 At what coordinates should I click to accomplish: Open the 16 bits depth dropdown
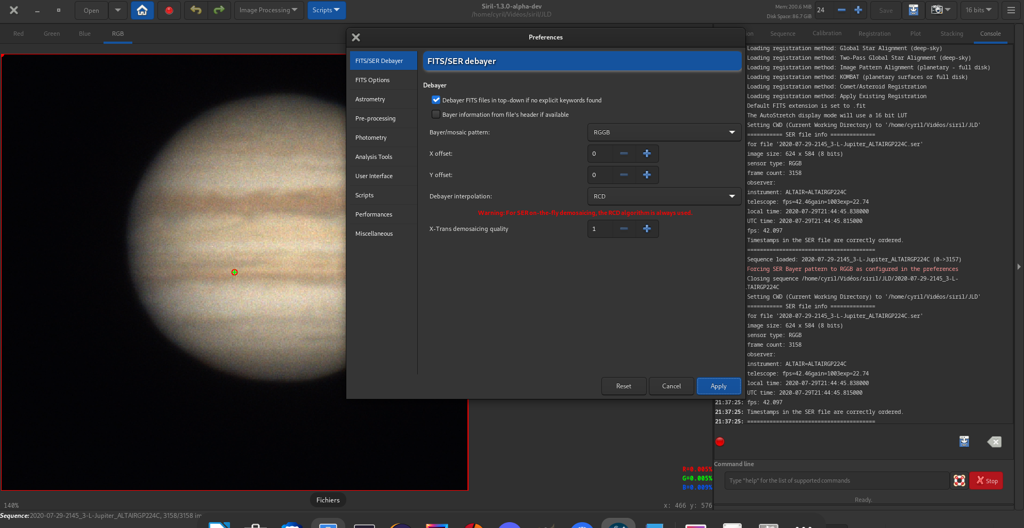[x=978, y=10]
